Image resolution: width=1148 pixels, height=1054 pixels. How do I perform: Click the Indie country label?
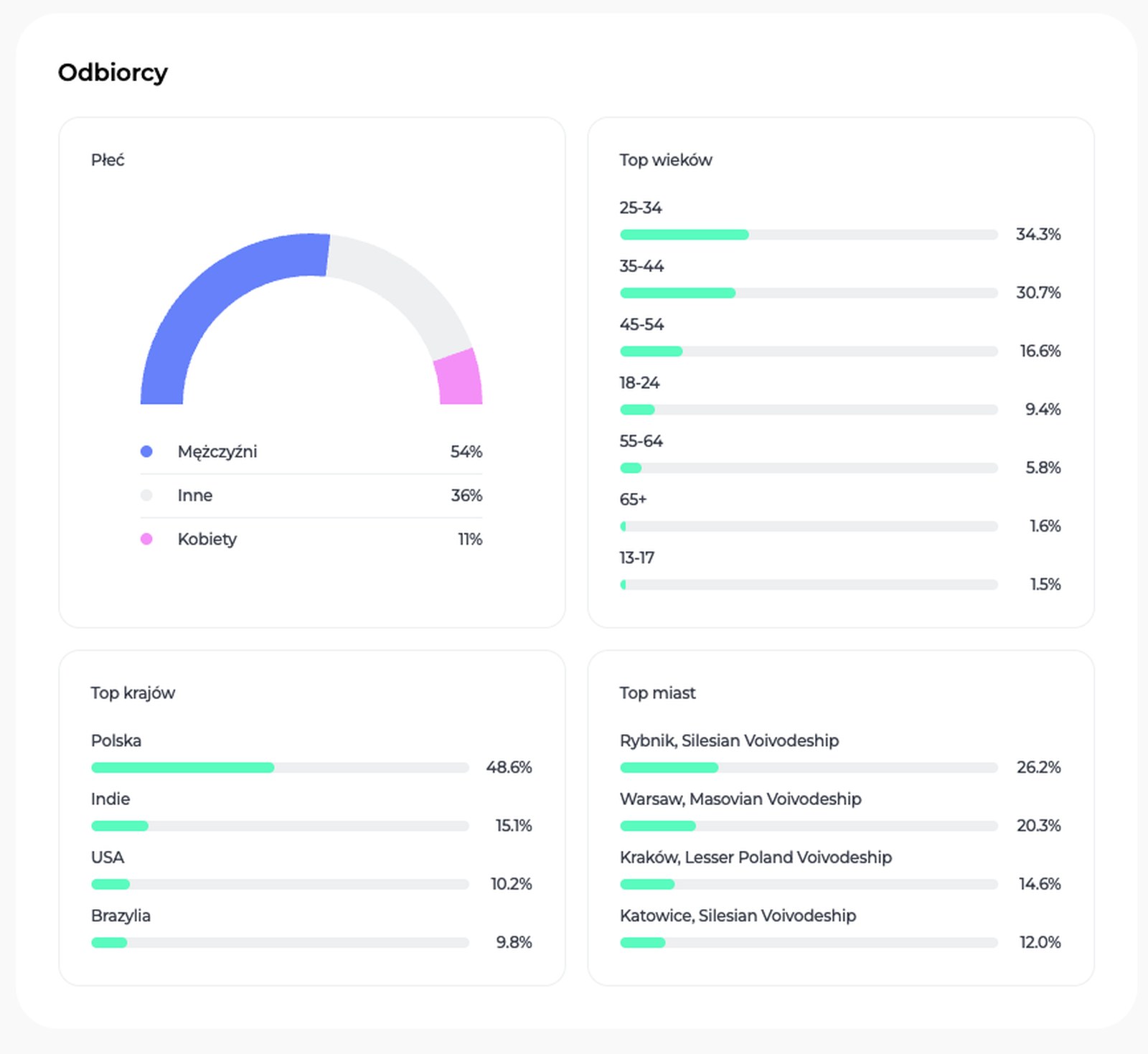(110, 799)
